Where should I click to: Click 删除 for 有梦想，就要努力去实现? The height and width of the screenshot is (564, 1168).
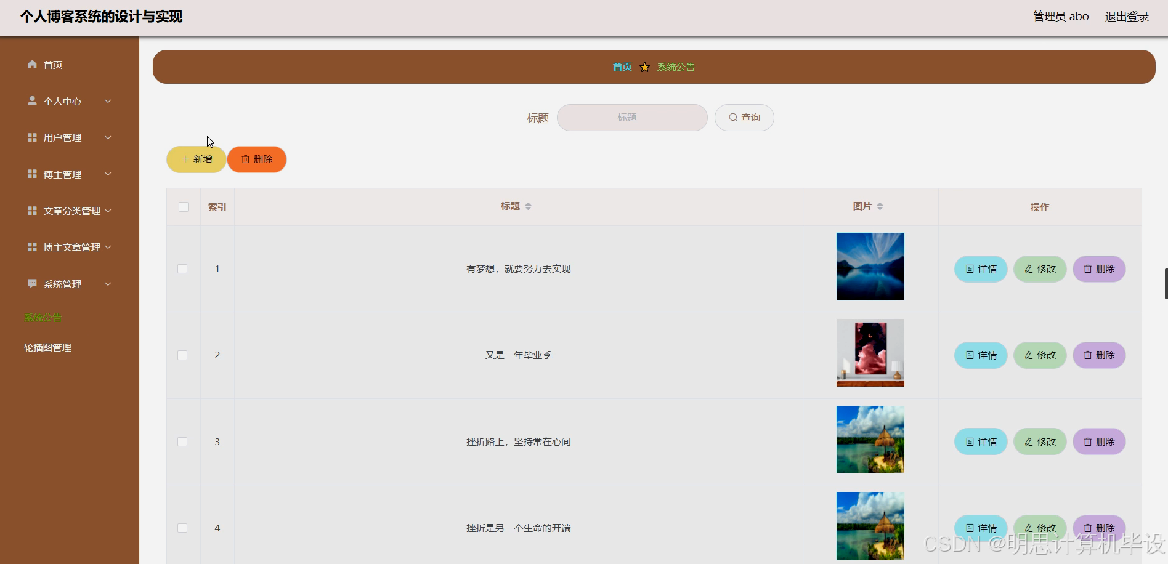click(1099, 269)
